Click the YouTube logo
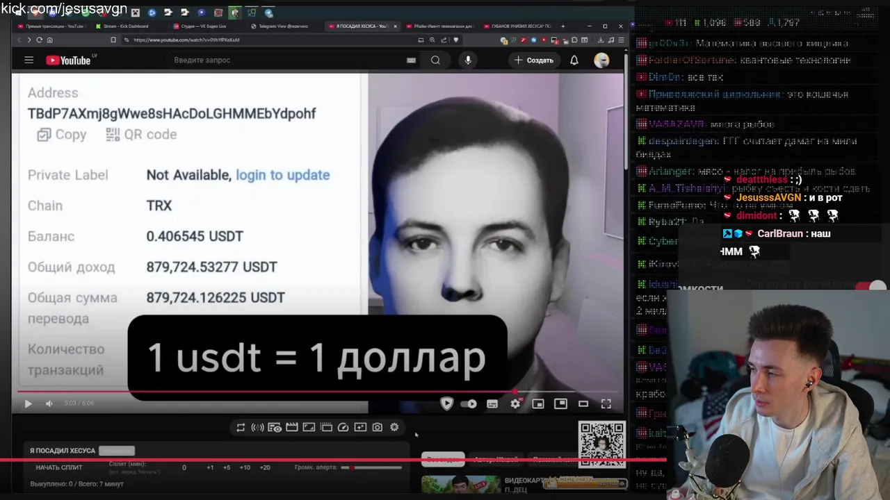 pos(68,60)
